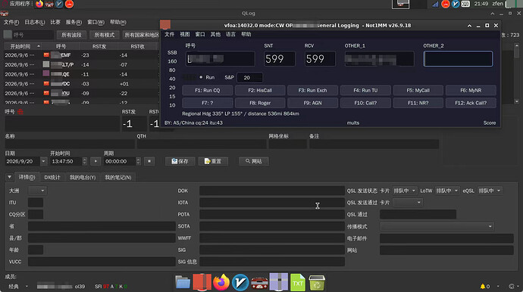Open Firefox from the top panel launcher

[39, 4]
